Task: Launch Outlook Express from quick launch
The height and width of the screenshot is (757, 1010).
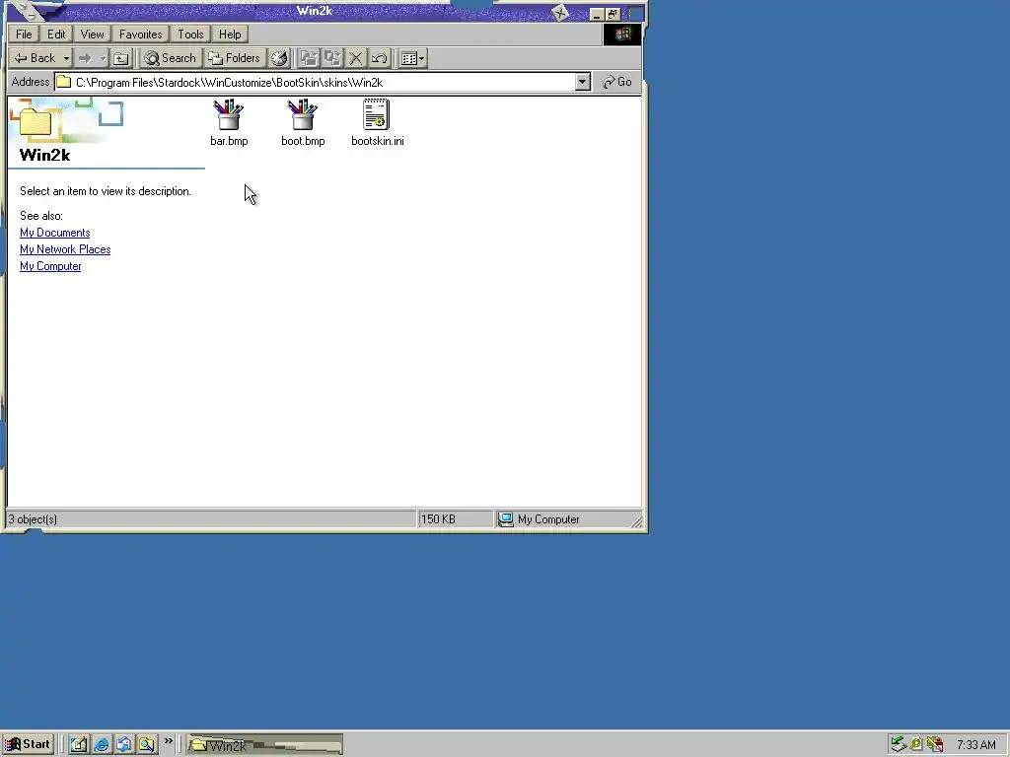Action: click(123, 744)
